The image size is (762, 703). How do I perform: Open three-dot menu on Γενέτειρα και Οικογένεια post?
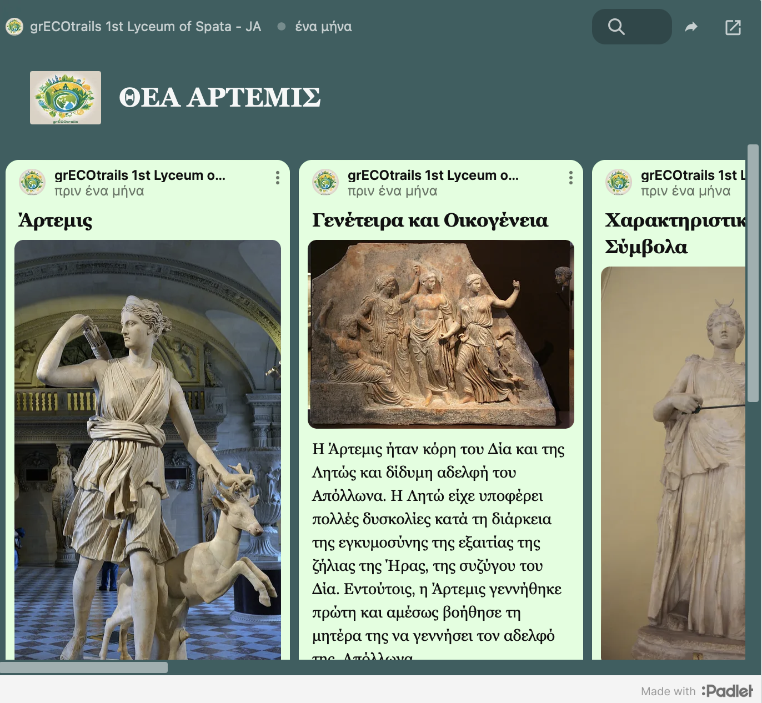(570, 178)
